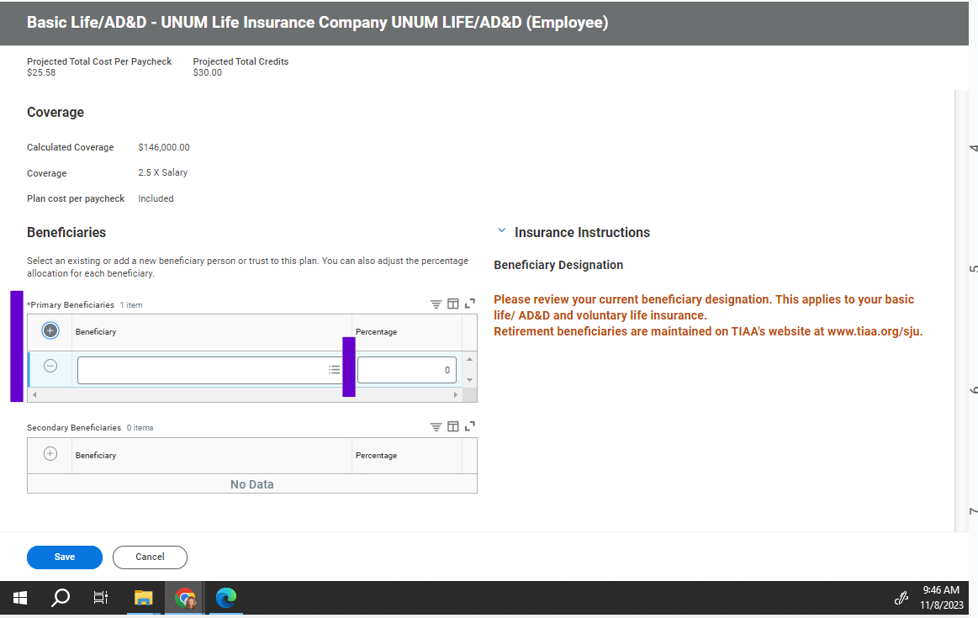Viewport: 978px width, 618px height.
Task: Select the No Data text in secondary table
Action: [x=252, y=484]
